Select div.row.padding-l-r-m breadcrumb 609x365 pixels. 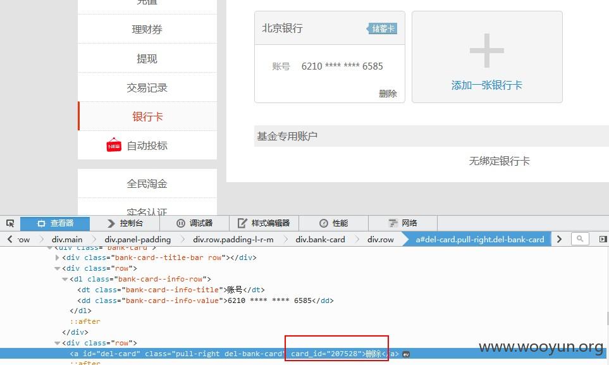coord(233,240)
